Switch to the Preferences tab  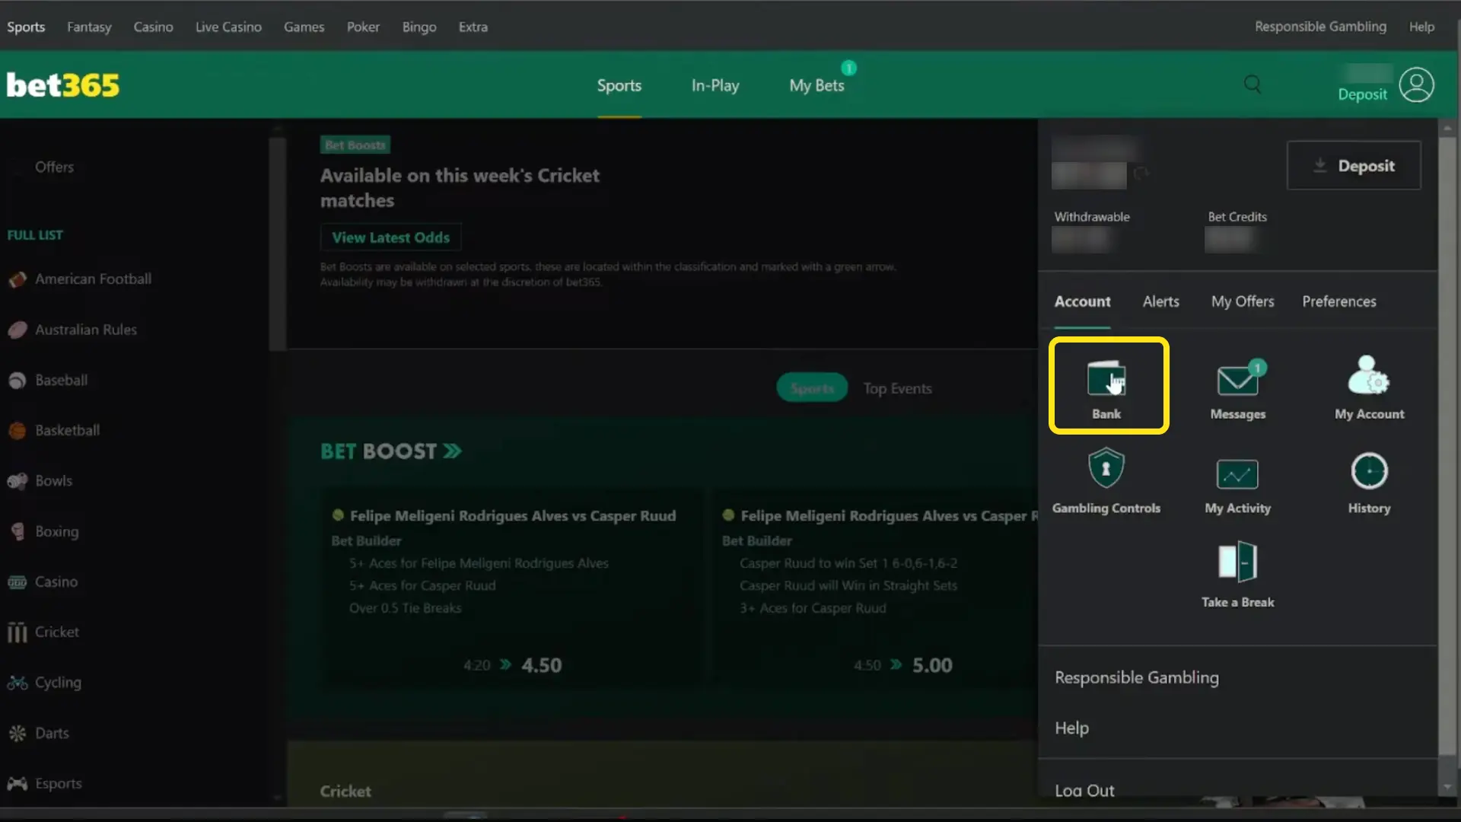point(1338,301)
